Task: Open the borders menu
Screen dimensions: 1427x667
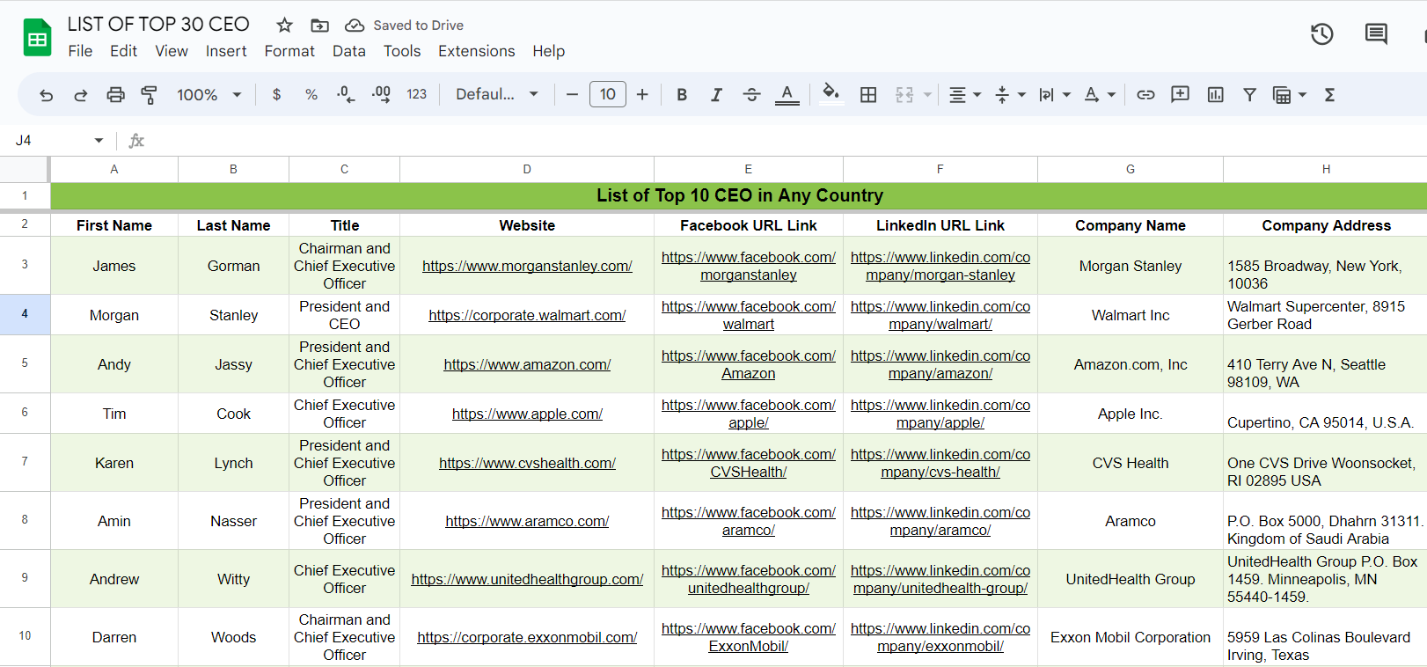Action: 868,94
